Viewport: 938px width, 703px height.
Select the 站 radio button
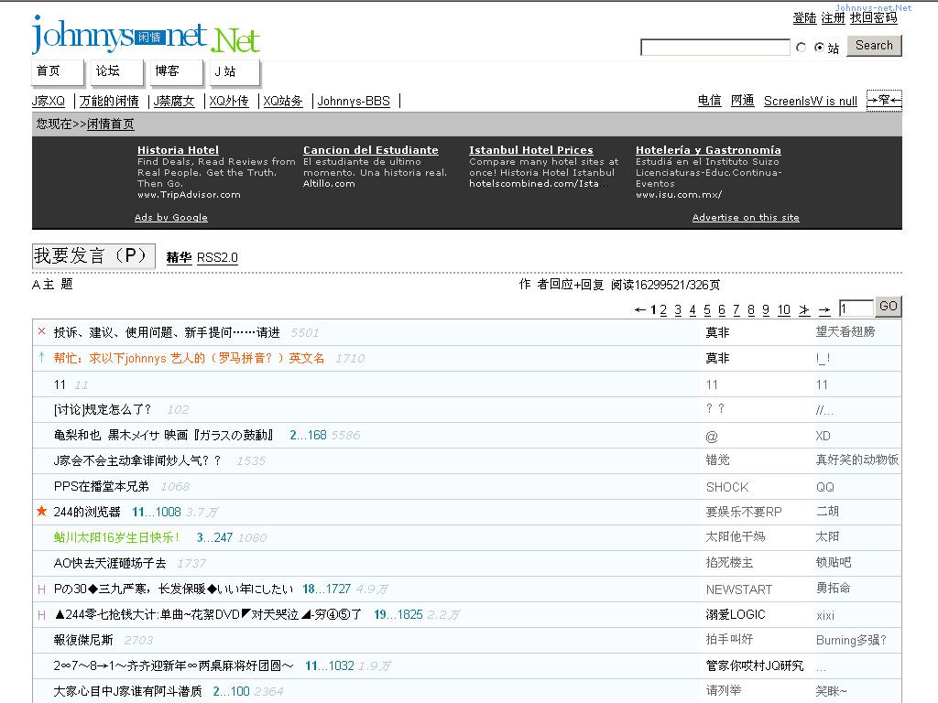point(819,48)
